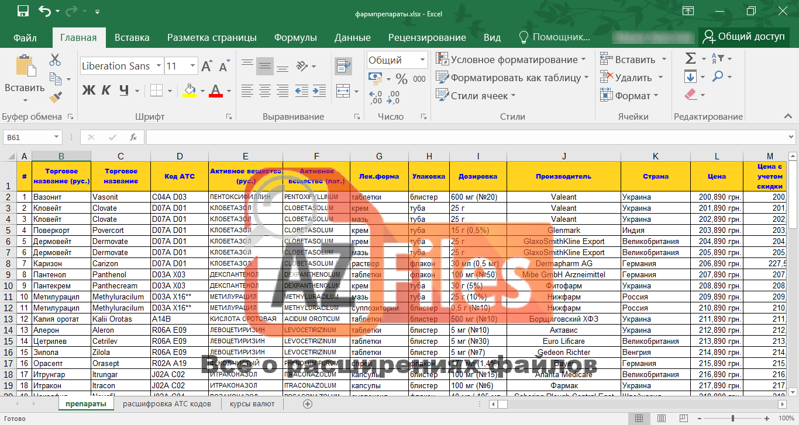This screenshot has height=425, width=799.
Task: Click Форматировать как таблицу button
Action: coord(512,78)
